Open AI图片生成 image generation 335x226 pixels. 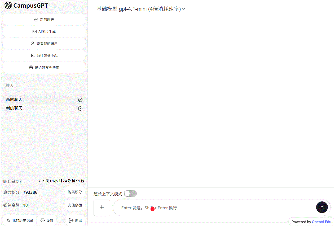point(44,32)
